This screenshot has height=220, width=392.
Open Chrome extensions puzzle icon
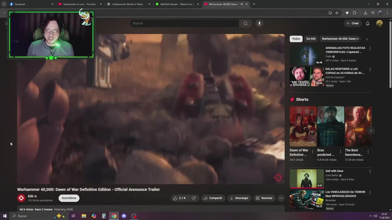(355, 13)
